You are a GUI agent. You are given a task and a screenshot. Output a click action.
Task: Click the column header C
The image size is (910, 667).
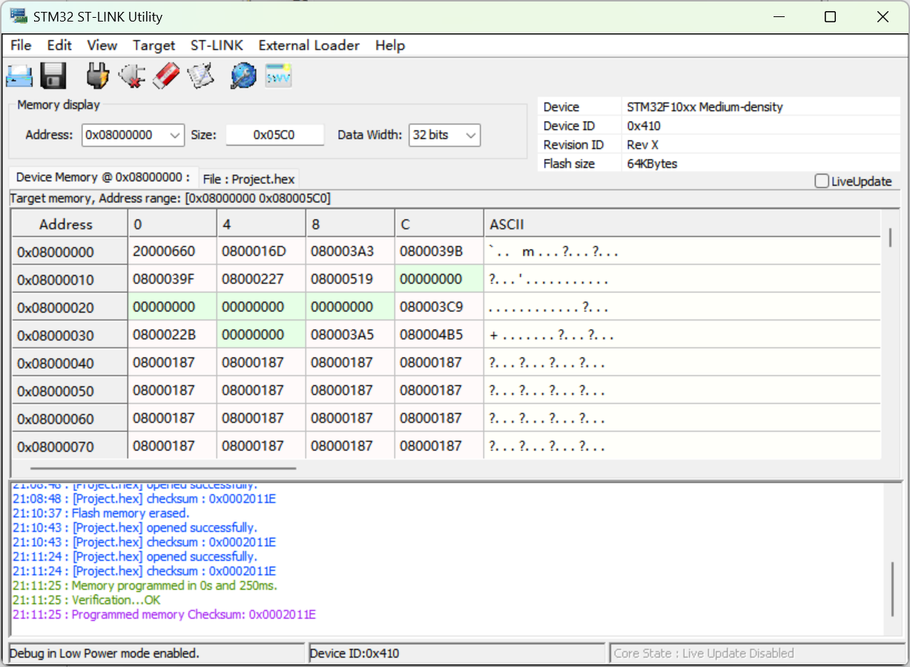click(439, 224)
